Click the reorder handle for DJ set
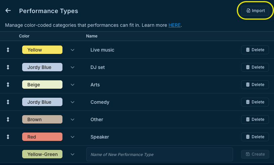This screenshot has height=165, width=274. click(x=8, y=67)
